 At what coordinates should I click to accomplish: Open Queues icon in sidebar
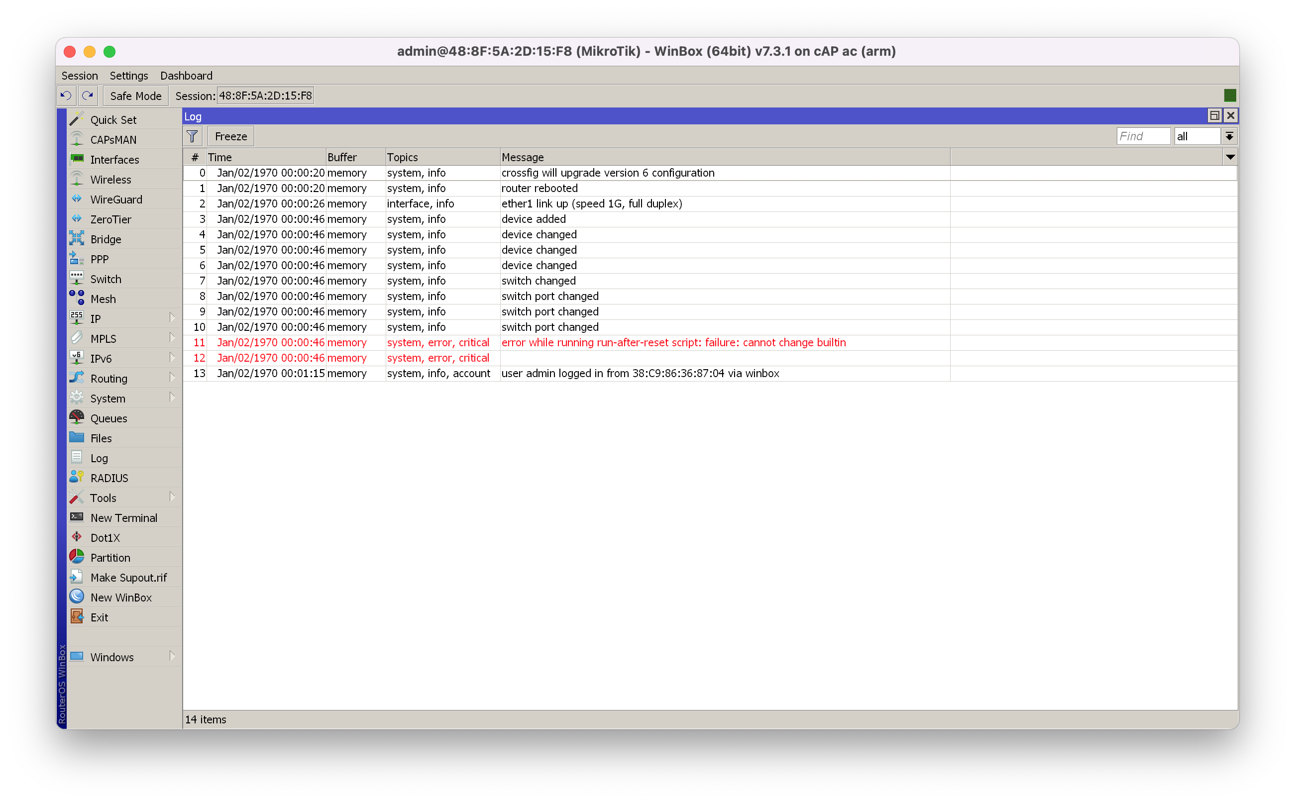click(77, 417)
